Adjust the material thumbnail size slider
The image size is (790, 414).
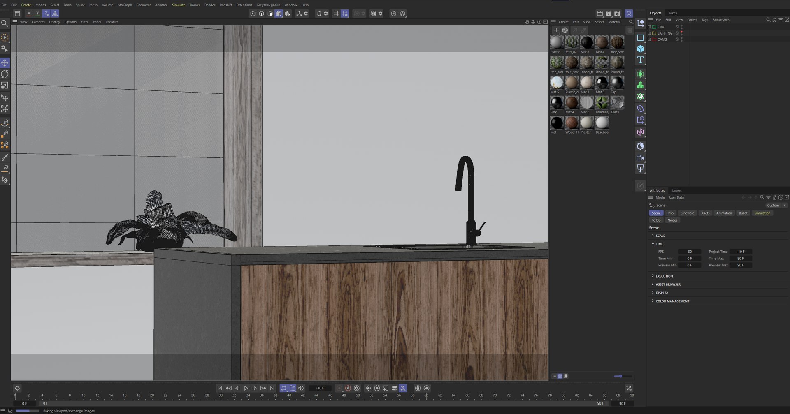[620, 376]
